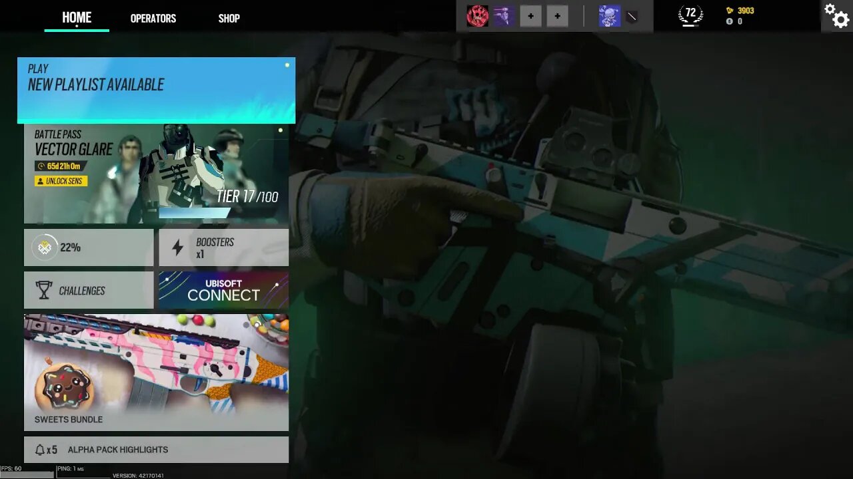The width and height of the screenshot is (853, 479).
Task: Open the Challenges tile
Action: [x=89, y=290]
